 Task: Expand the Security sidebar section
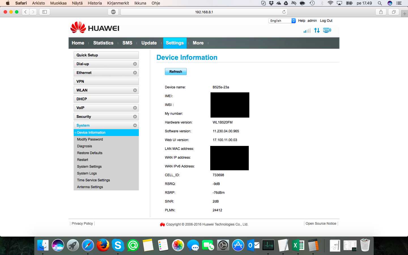click(x=106, y=117)
